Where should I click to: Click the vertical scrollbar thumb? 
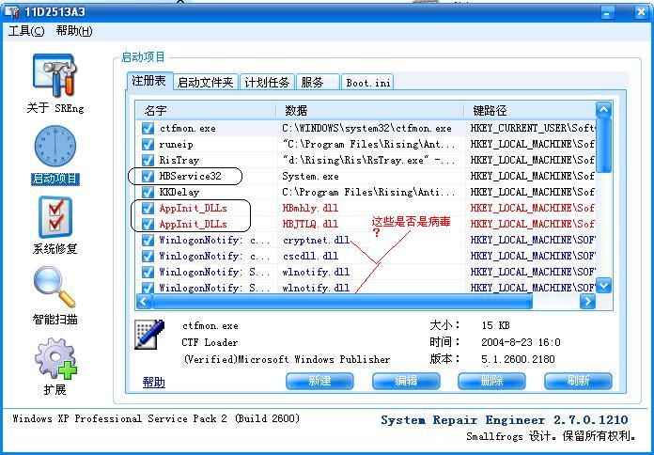coord(603,145)
